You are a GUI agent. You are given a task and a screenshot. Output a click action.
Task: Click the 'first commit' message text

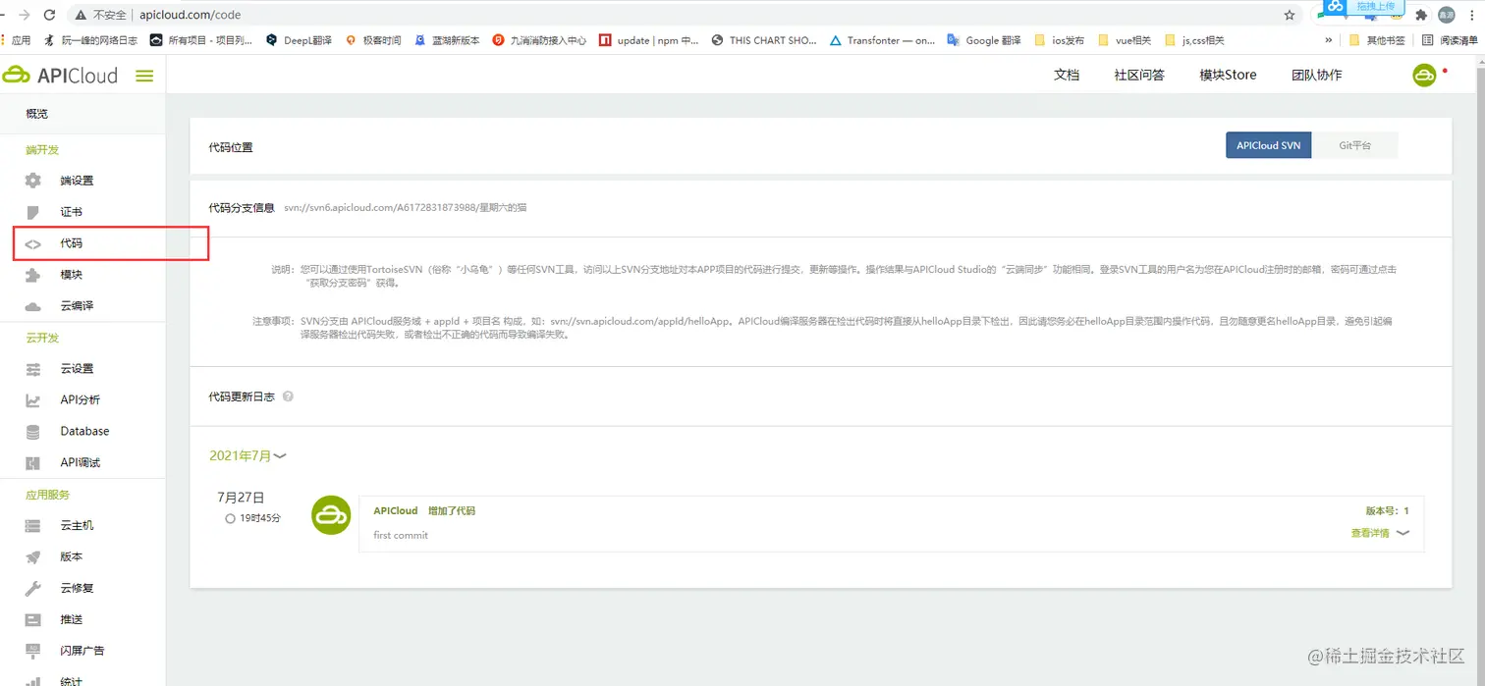point(401,535)
